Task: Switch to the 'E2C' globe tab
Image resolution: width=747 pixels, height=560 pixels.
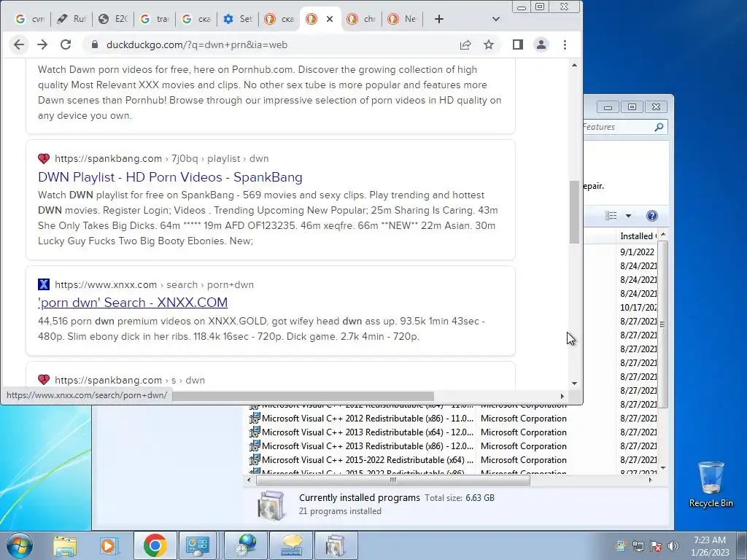Action: click(x=113, y=19)
